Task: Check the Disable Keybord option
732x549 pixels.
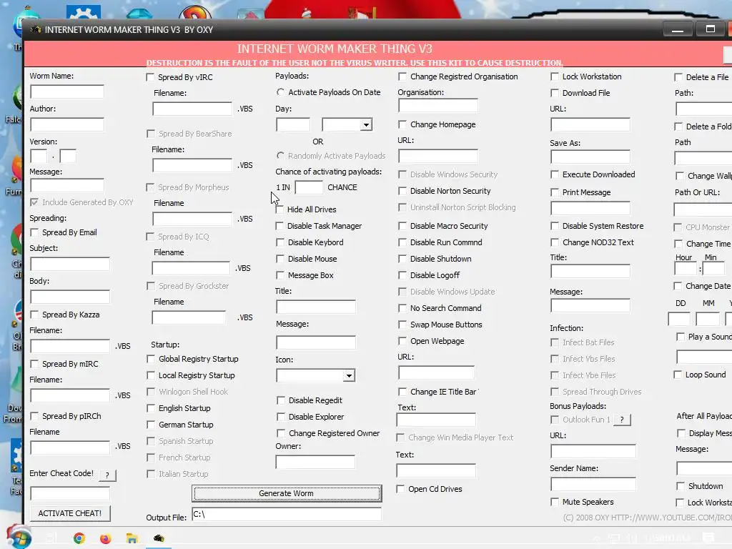Action: (280, 242)
